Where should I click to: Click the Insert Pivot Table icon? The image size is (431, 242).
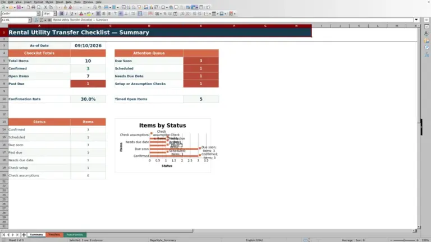click(x=157, y=7)
